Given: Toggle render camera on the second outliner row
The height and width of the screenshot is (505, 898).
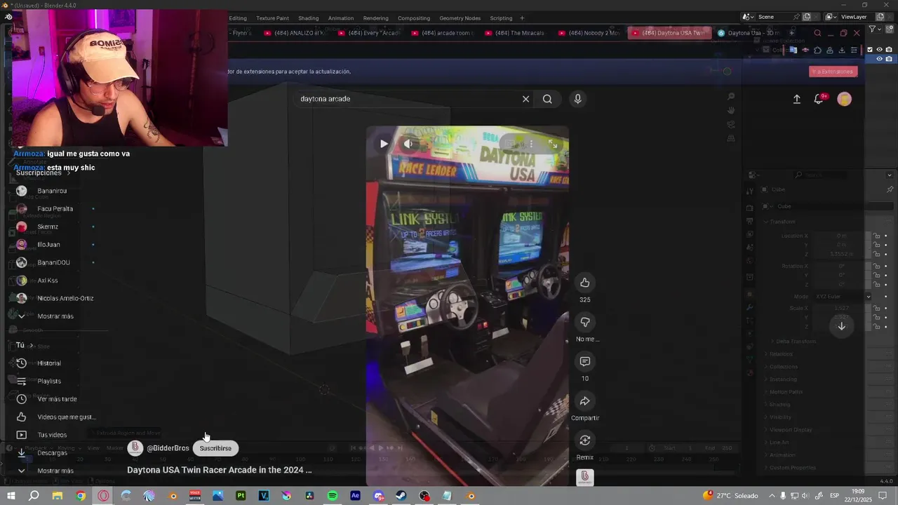Looking at the screenshot, I should point(888,59).
